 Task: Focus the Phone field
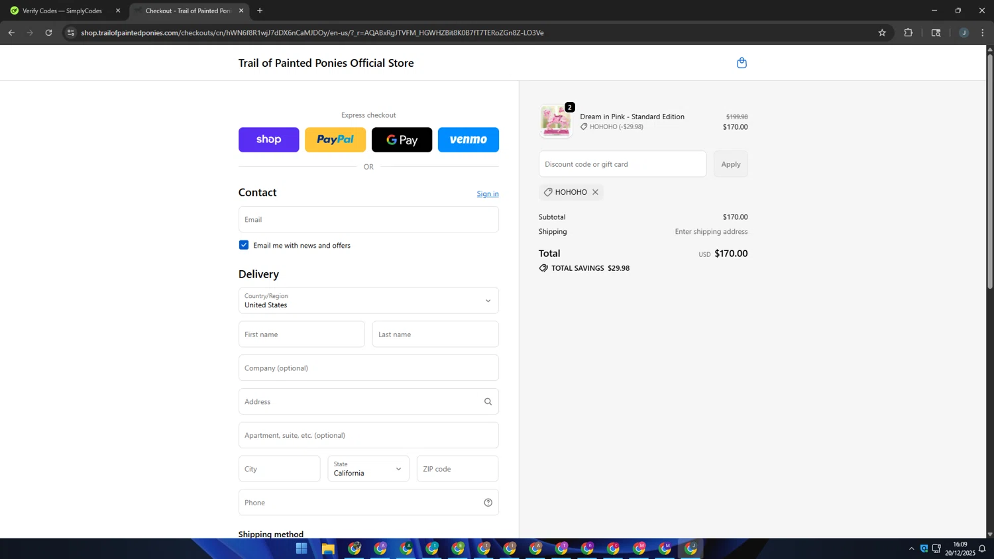click(x=368, y=503)
